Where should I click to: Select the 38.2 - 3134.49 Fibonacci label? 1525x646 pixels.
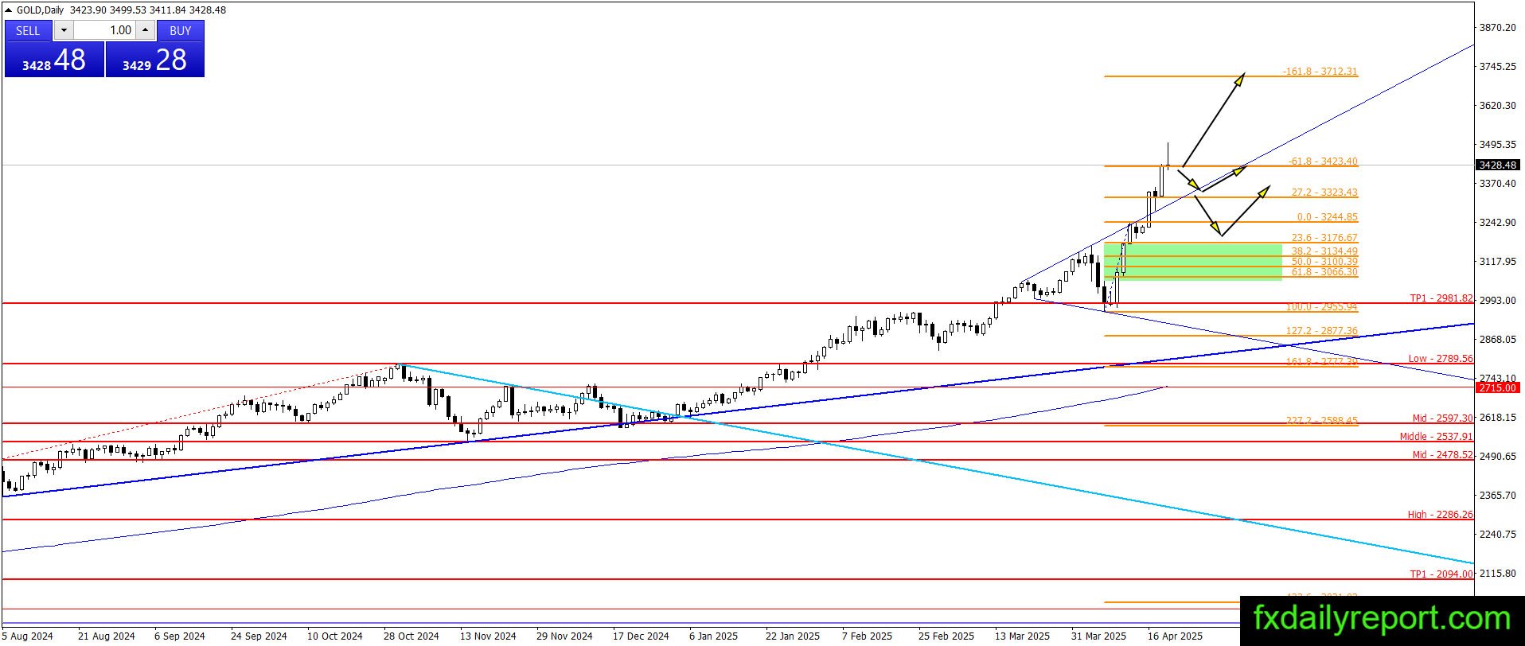1324,251
